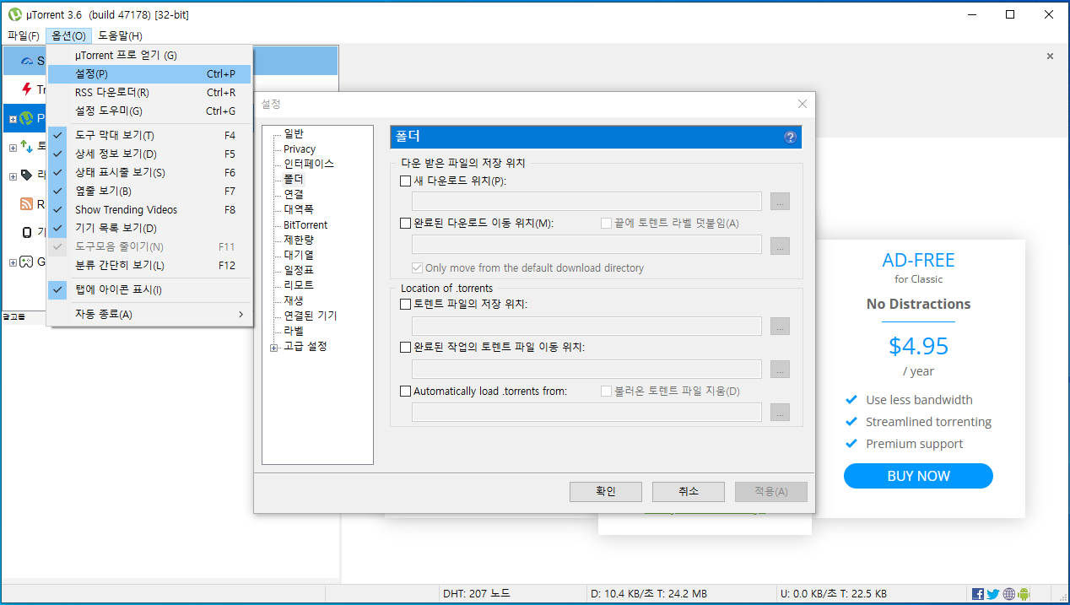
Task: Open 도움말(H) menu
Action: pyautogui.click(x=120, y=35)
